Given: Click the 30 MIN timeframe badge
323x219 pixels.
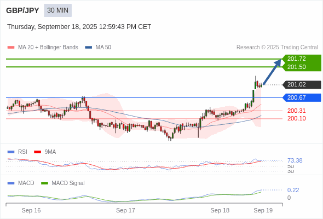Looking at the screenshot, I should click(x=57, y=10).
